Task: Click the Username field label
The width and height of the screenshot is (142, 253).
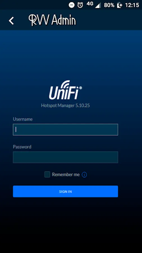Action: 23,119
